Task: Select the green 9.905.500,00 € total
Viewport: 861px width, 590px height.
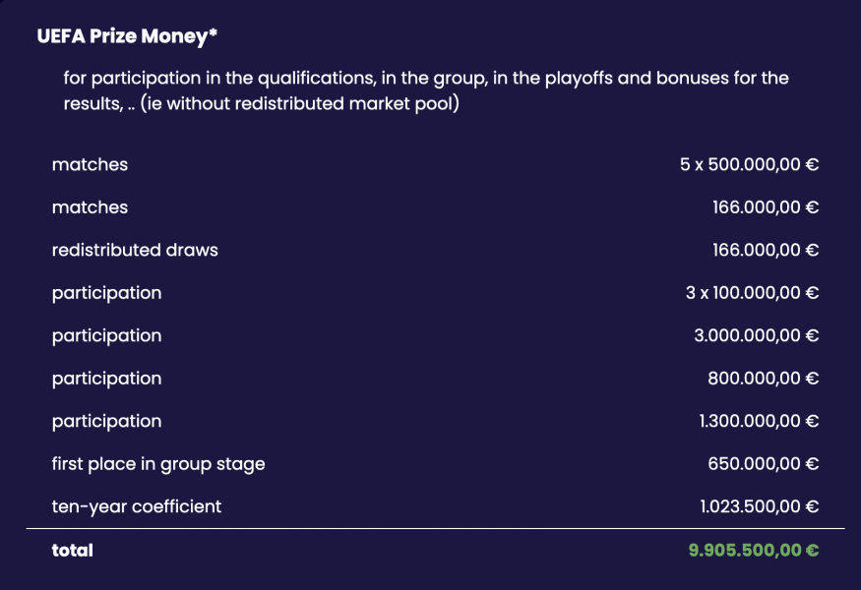Action: point(754,550)
